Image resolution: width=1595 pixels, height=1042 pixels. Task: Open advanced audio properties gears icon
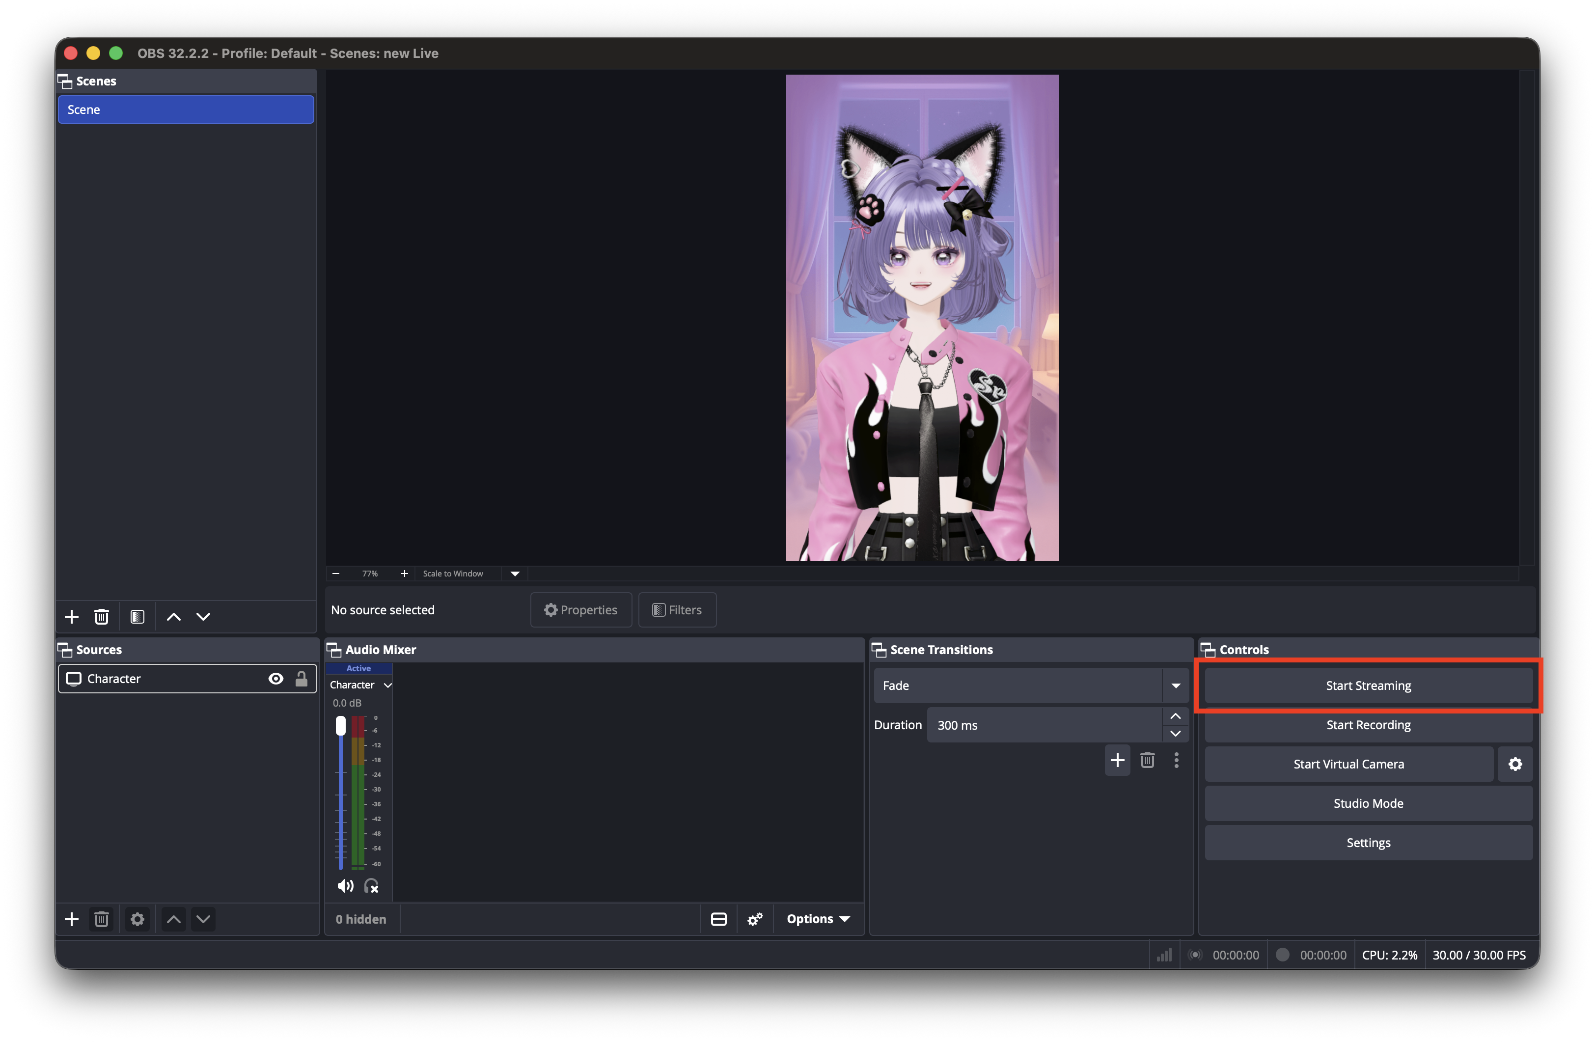pyautogui.click(x=755, y=919)
